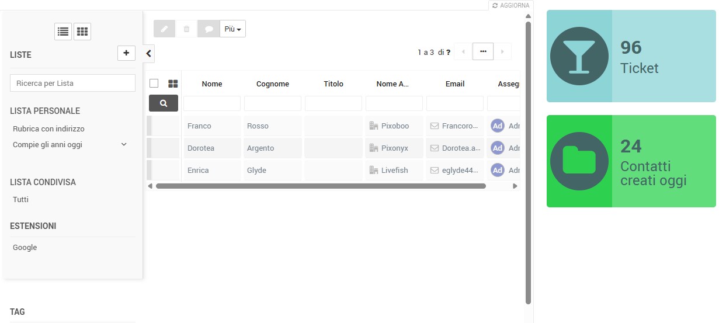Click the Nome filter input field
Viewport: 719px width, 323px height.
coord(212,103)
